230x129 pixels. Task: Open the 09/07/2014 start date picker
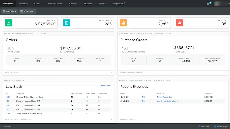tap(9, 11)
